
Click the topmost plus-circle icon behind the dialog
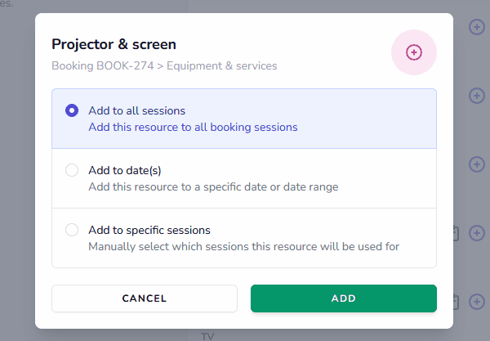coord(477,27)
